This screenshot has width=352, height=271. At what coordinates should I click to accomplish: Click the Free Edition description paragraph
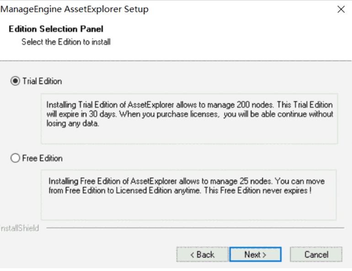187,186
